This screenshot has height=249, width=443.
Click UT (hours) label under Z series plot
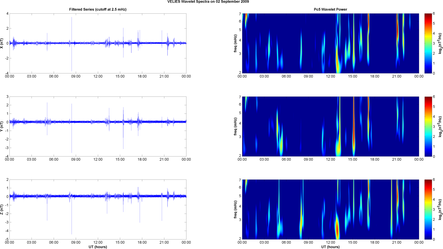(x=98, y=247)
